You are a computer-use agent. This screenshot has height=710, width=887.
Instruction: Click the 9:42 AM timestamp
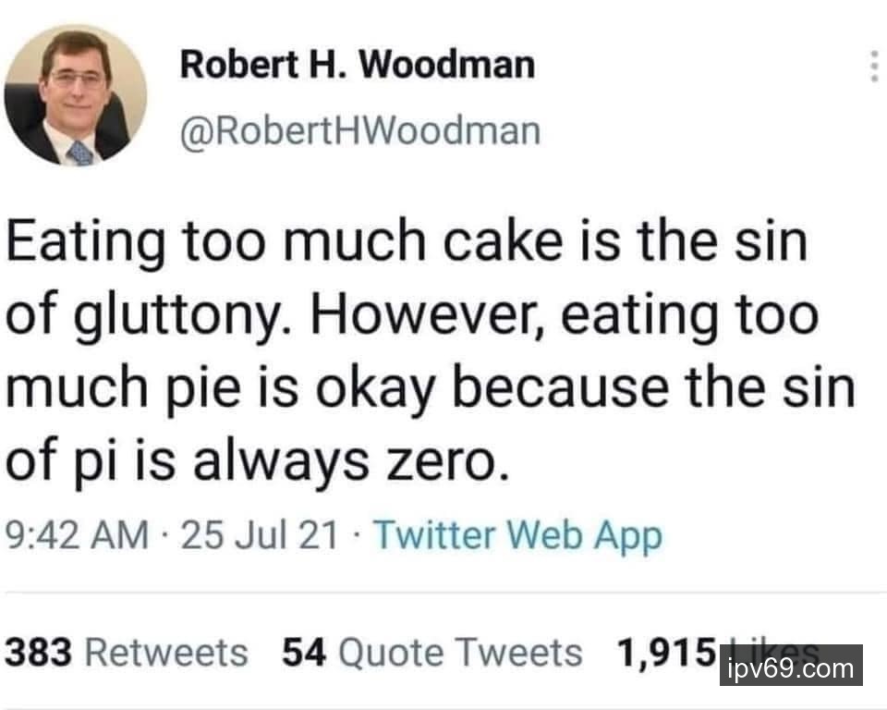pos(77,535)
